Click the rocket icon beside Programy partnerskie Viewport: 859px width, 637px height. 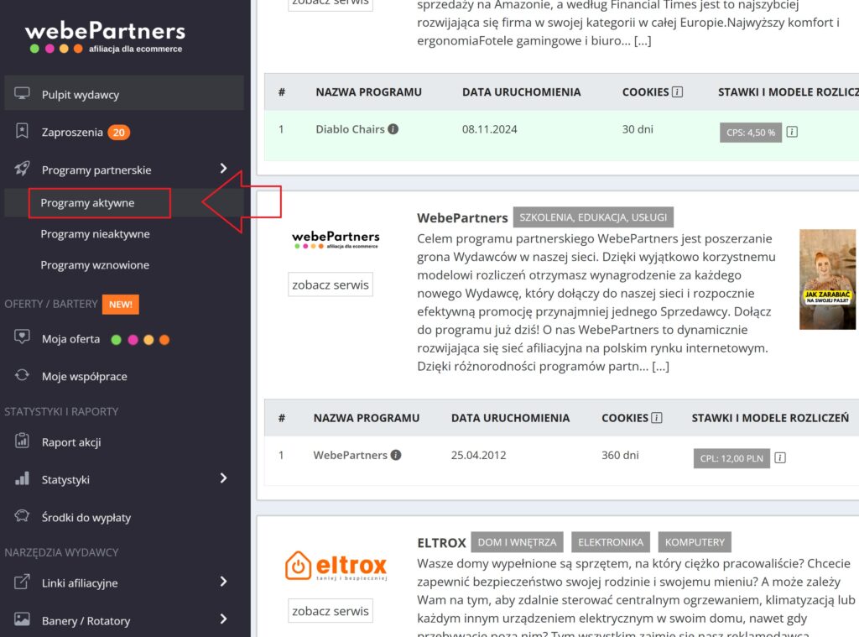22,169
